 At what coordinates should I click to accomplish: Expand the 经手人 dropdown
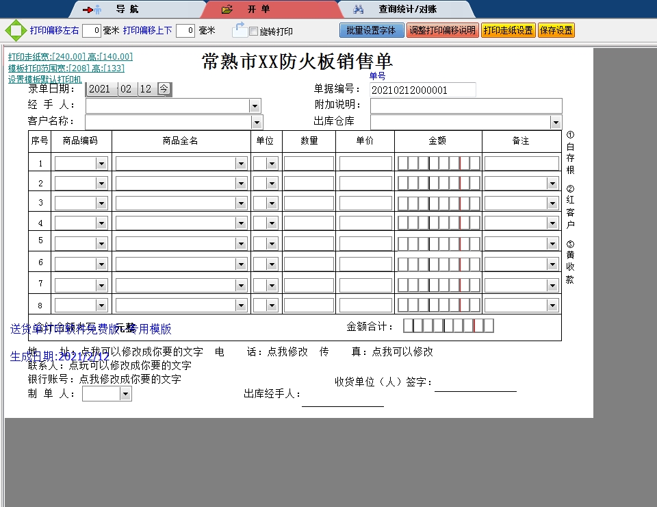(x=255, y=106)
